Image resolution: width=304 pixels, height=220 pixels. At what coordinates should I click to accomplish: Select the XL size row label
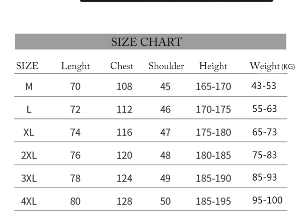click(29, 133)
